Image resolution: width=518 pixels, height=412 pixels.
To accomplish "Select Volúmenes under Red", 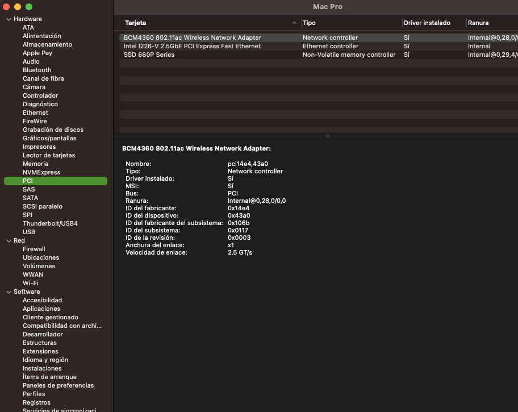I will [x=39, y=267].
